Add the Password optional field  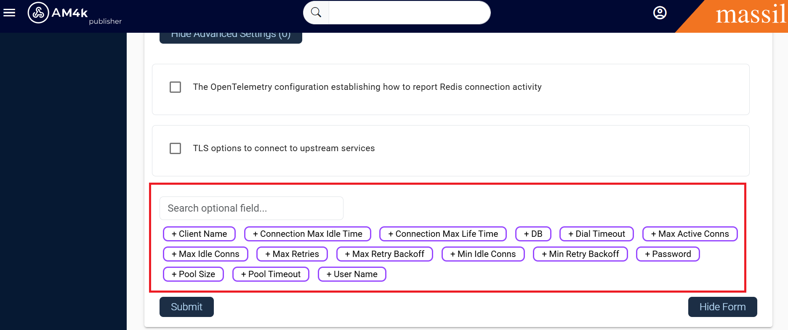tap(668, 254)
